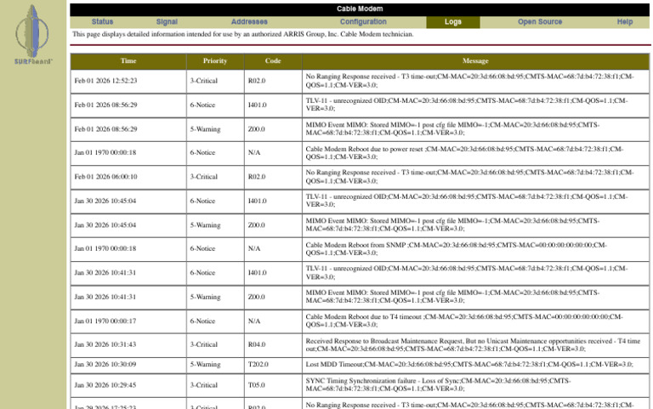
Task: Select the Logs tab
Action: pyautogui.click(x=452, y=22)
